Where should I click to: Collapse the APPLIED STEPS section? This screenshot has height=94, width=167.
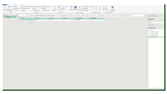click(147, 28)
